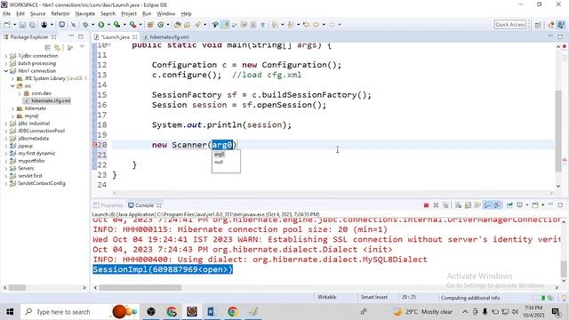Click the New file toolbar icon

point(7,25)
